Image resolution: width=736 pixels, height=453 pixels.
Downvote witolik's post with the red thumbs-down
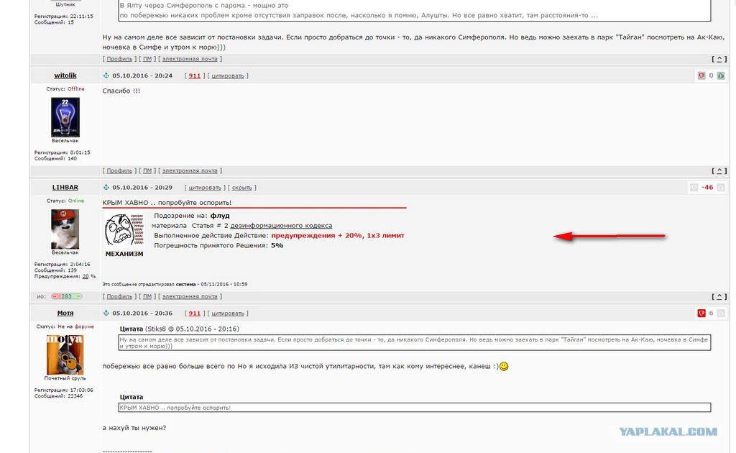pos(701,75)
